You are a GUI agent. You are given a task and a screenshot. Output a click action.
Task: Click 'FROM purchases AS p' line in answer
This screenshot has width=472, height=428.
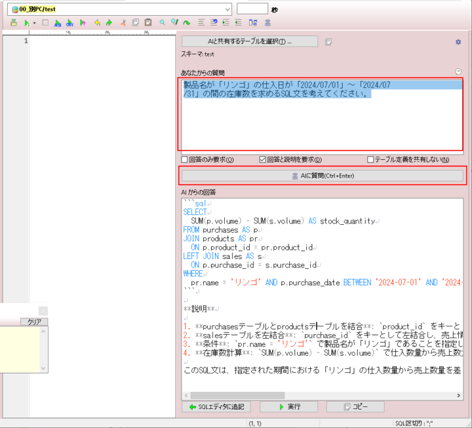pyautogui.click(x=221, y=229)
